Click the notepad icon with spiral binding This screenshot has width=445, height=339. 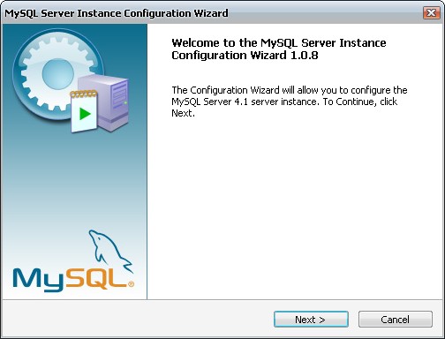coord(84,111)
